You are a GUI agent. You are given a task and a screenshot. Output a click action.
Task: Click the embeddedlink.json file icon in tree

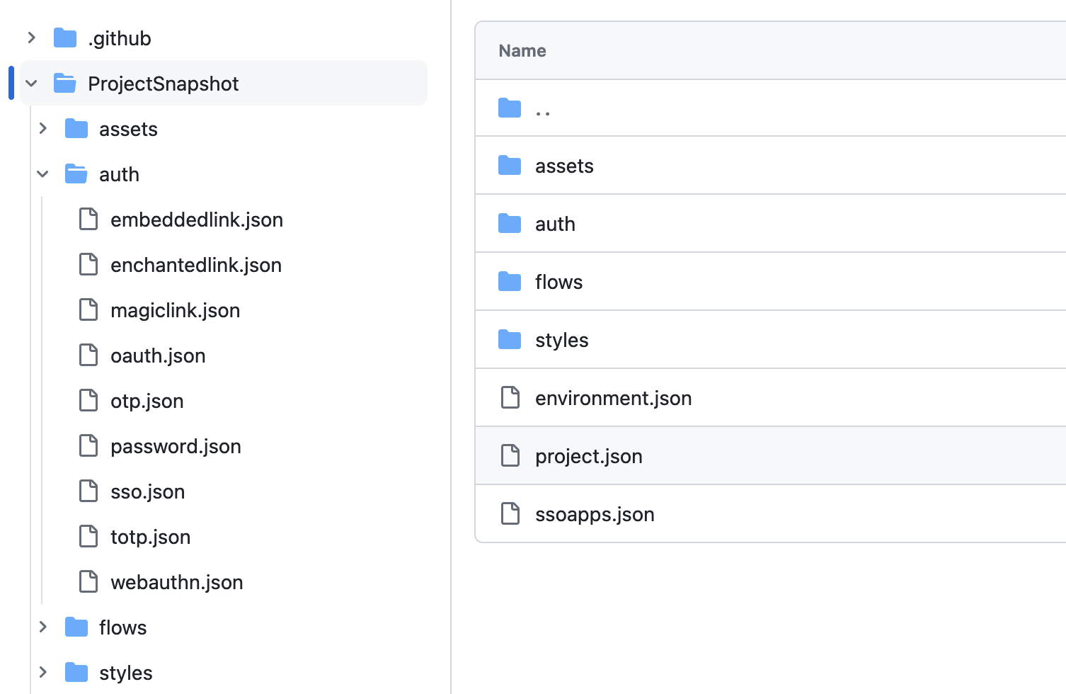88,220
